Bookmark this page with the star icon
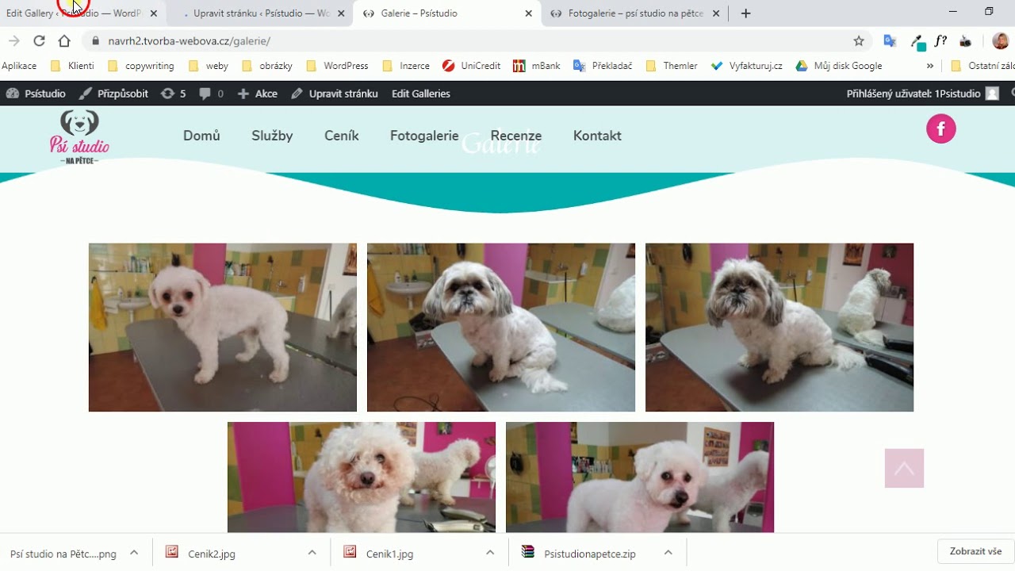Image resolution: width=1015 pixels, height=571 pixels. [859, 41]
